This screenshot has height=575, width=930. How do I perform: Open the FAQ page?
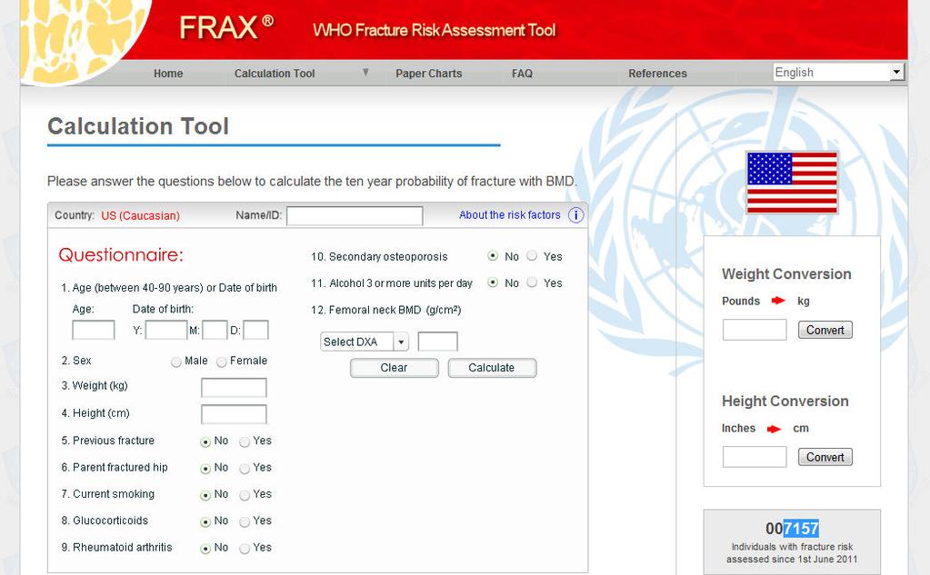click(x=522, y=74)
